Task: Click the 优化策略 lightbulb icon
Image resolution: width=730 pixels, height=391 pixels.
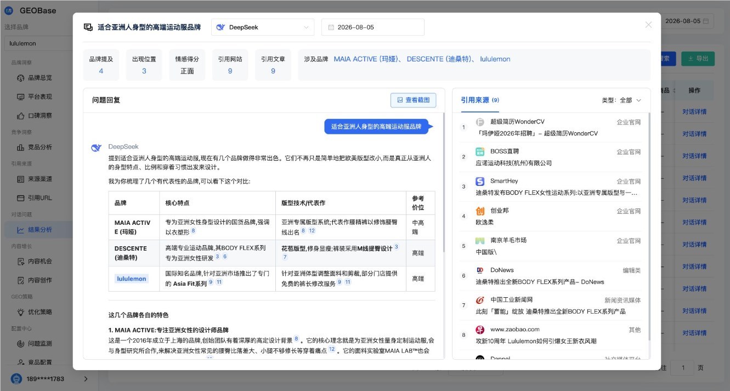Action: 20,312
